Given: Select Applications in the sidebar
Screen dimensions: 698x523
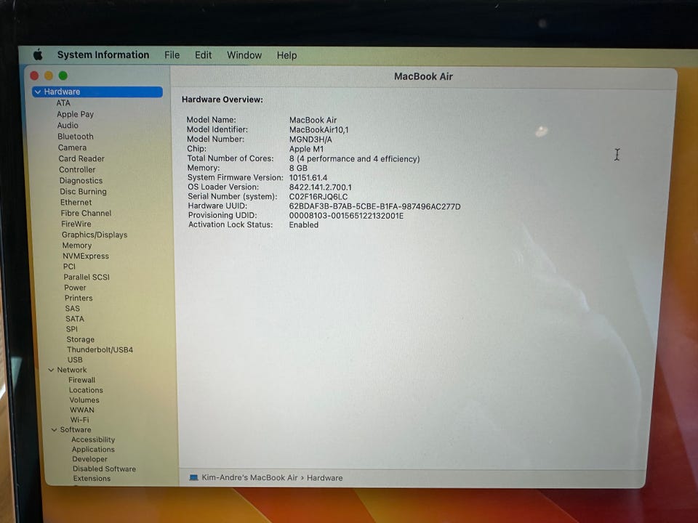Looking at the screenshot, I should (x=94, y=450).
